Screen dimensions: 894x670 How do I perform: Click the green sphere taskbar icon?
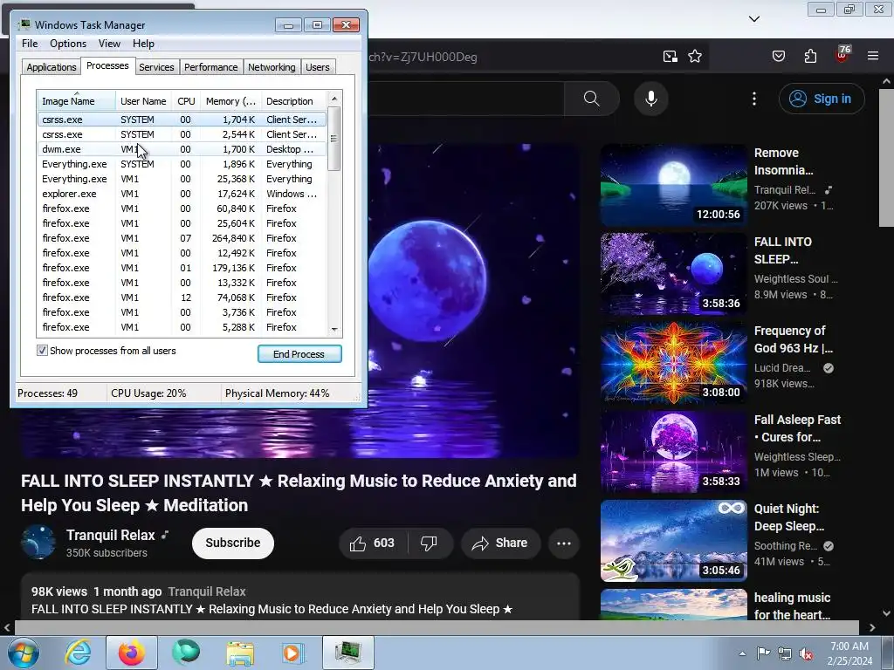click(185, 653)
